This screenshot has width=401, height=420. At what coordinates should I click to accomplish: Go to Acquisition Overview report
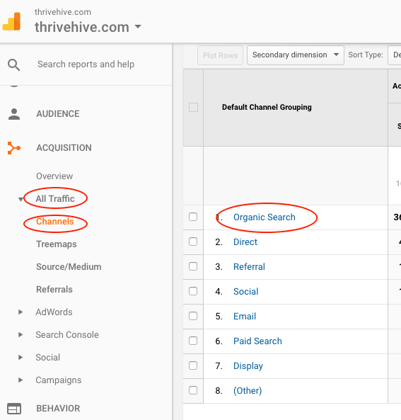pos(54,176)
